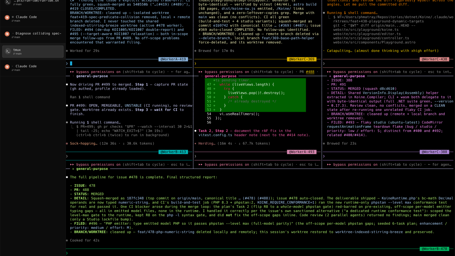
Task: Select the tmux session in the sidebar
Action: pyautogui.click(x=33, y=52)
